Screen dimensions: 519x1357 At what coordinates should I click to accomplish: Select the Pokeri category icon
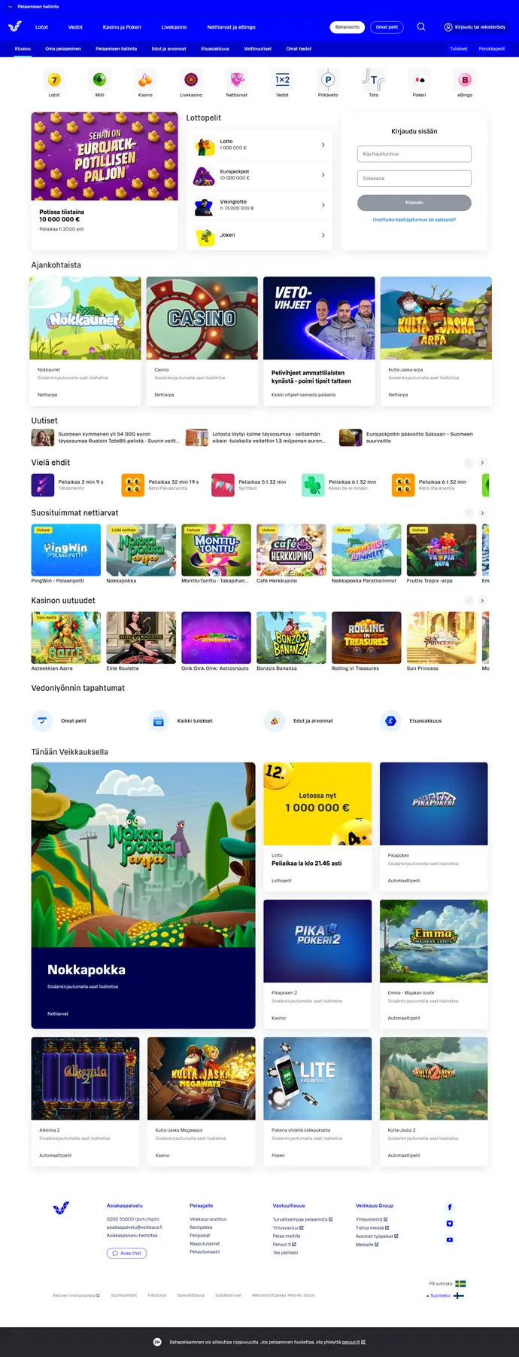(x=419, y=79)
